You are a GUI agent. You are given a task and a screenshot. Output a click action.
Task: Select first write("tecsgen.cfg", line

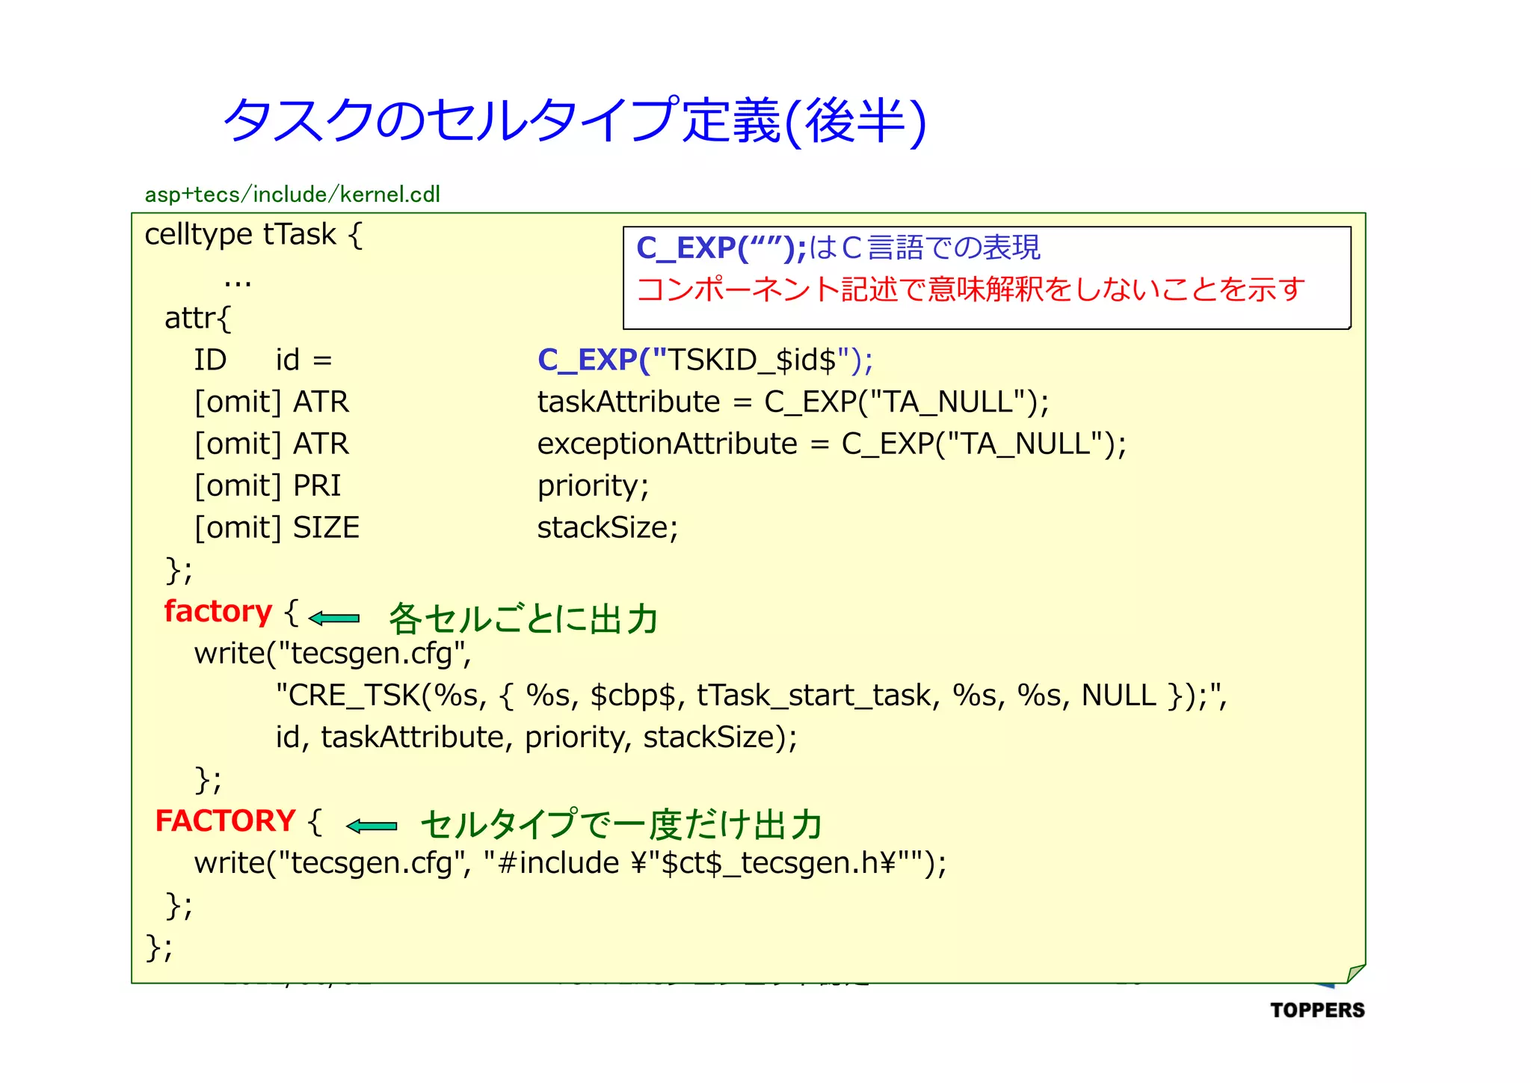pos(333,654)
